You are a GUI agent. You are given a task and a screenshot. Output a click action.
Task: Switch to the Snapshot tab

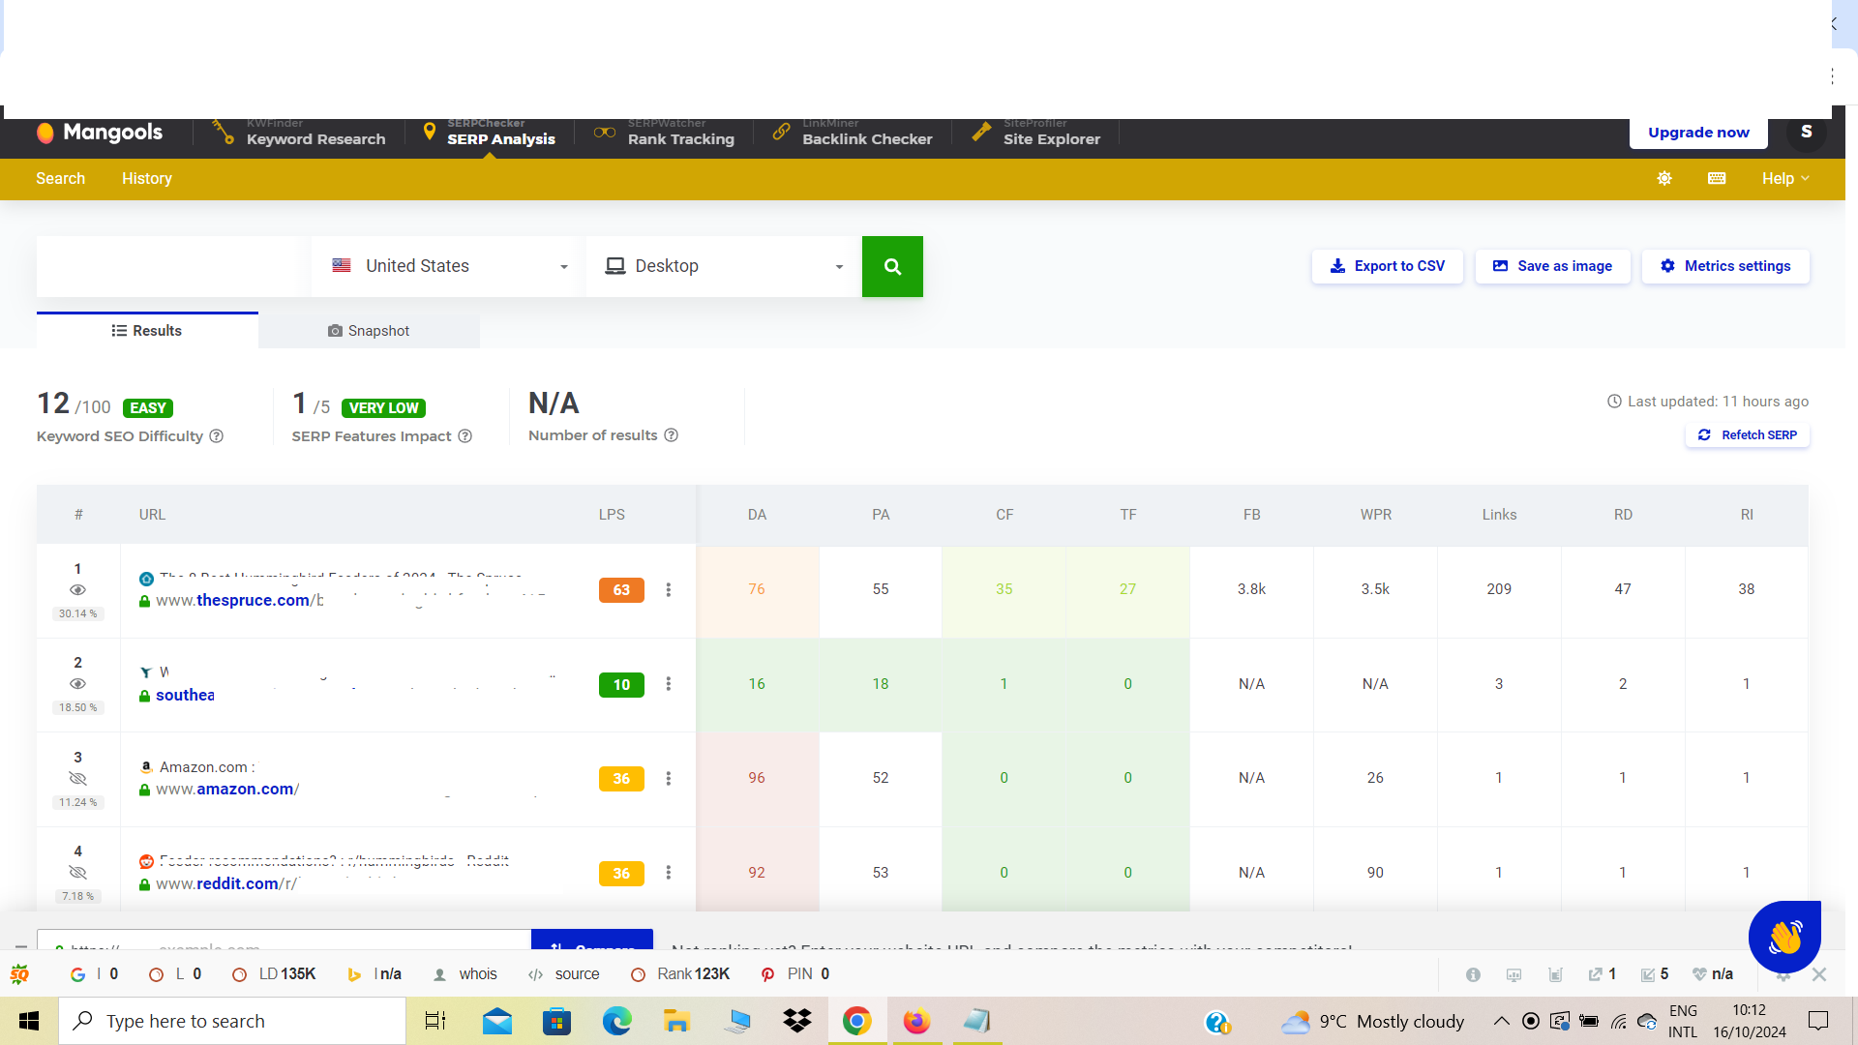pos(369,331)
